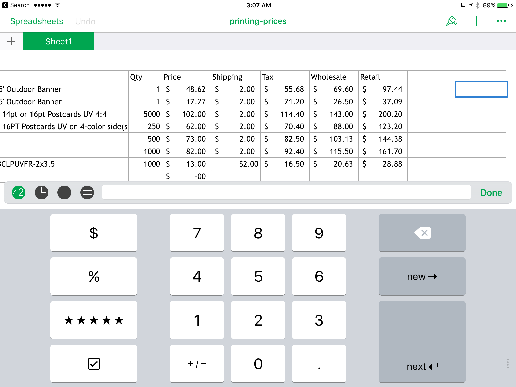516x387 pixels.
Task: Tap the dollar sign currency icon
Action: click(x=94, y=232)
